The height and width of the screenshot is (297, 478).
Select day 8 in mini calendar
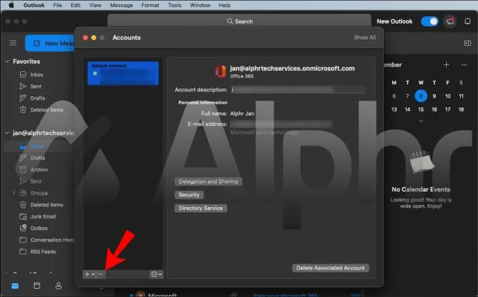click(x=421, y=96)
